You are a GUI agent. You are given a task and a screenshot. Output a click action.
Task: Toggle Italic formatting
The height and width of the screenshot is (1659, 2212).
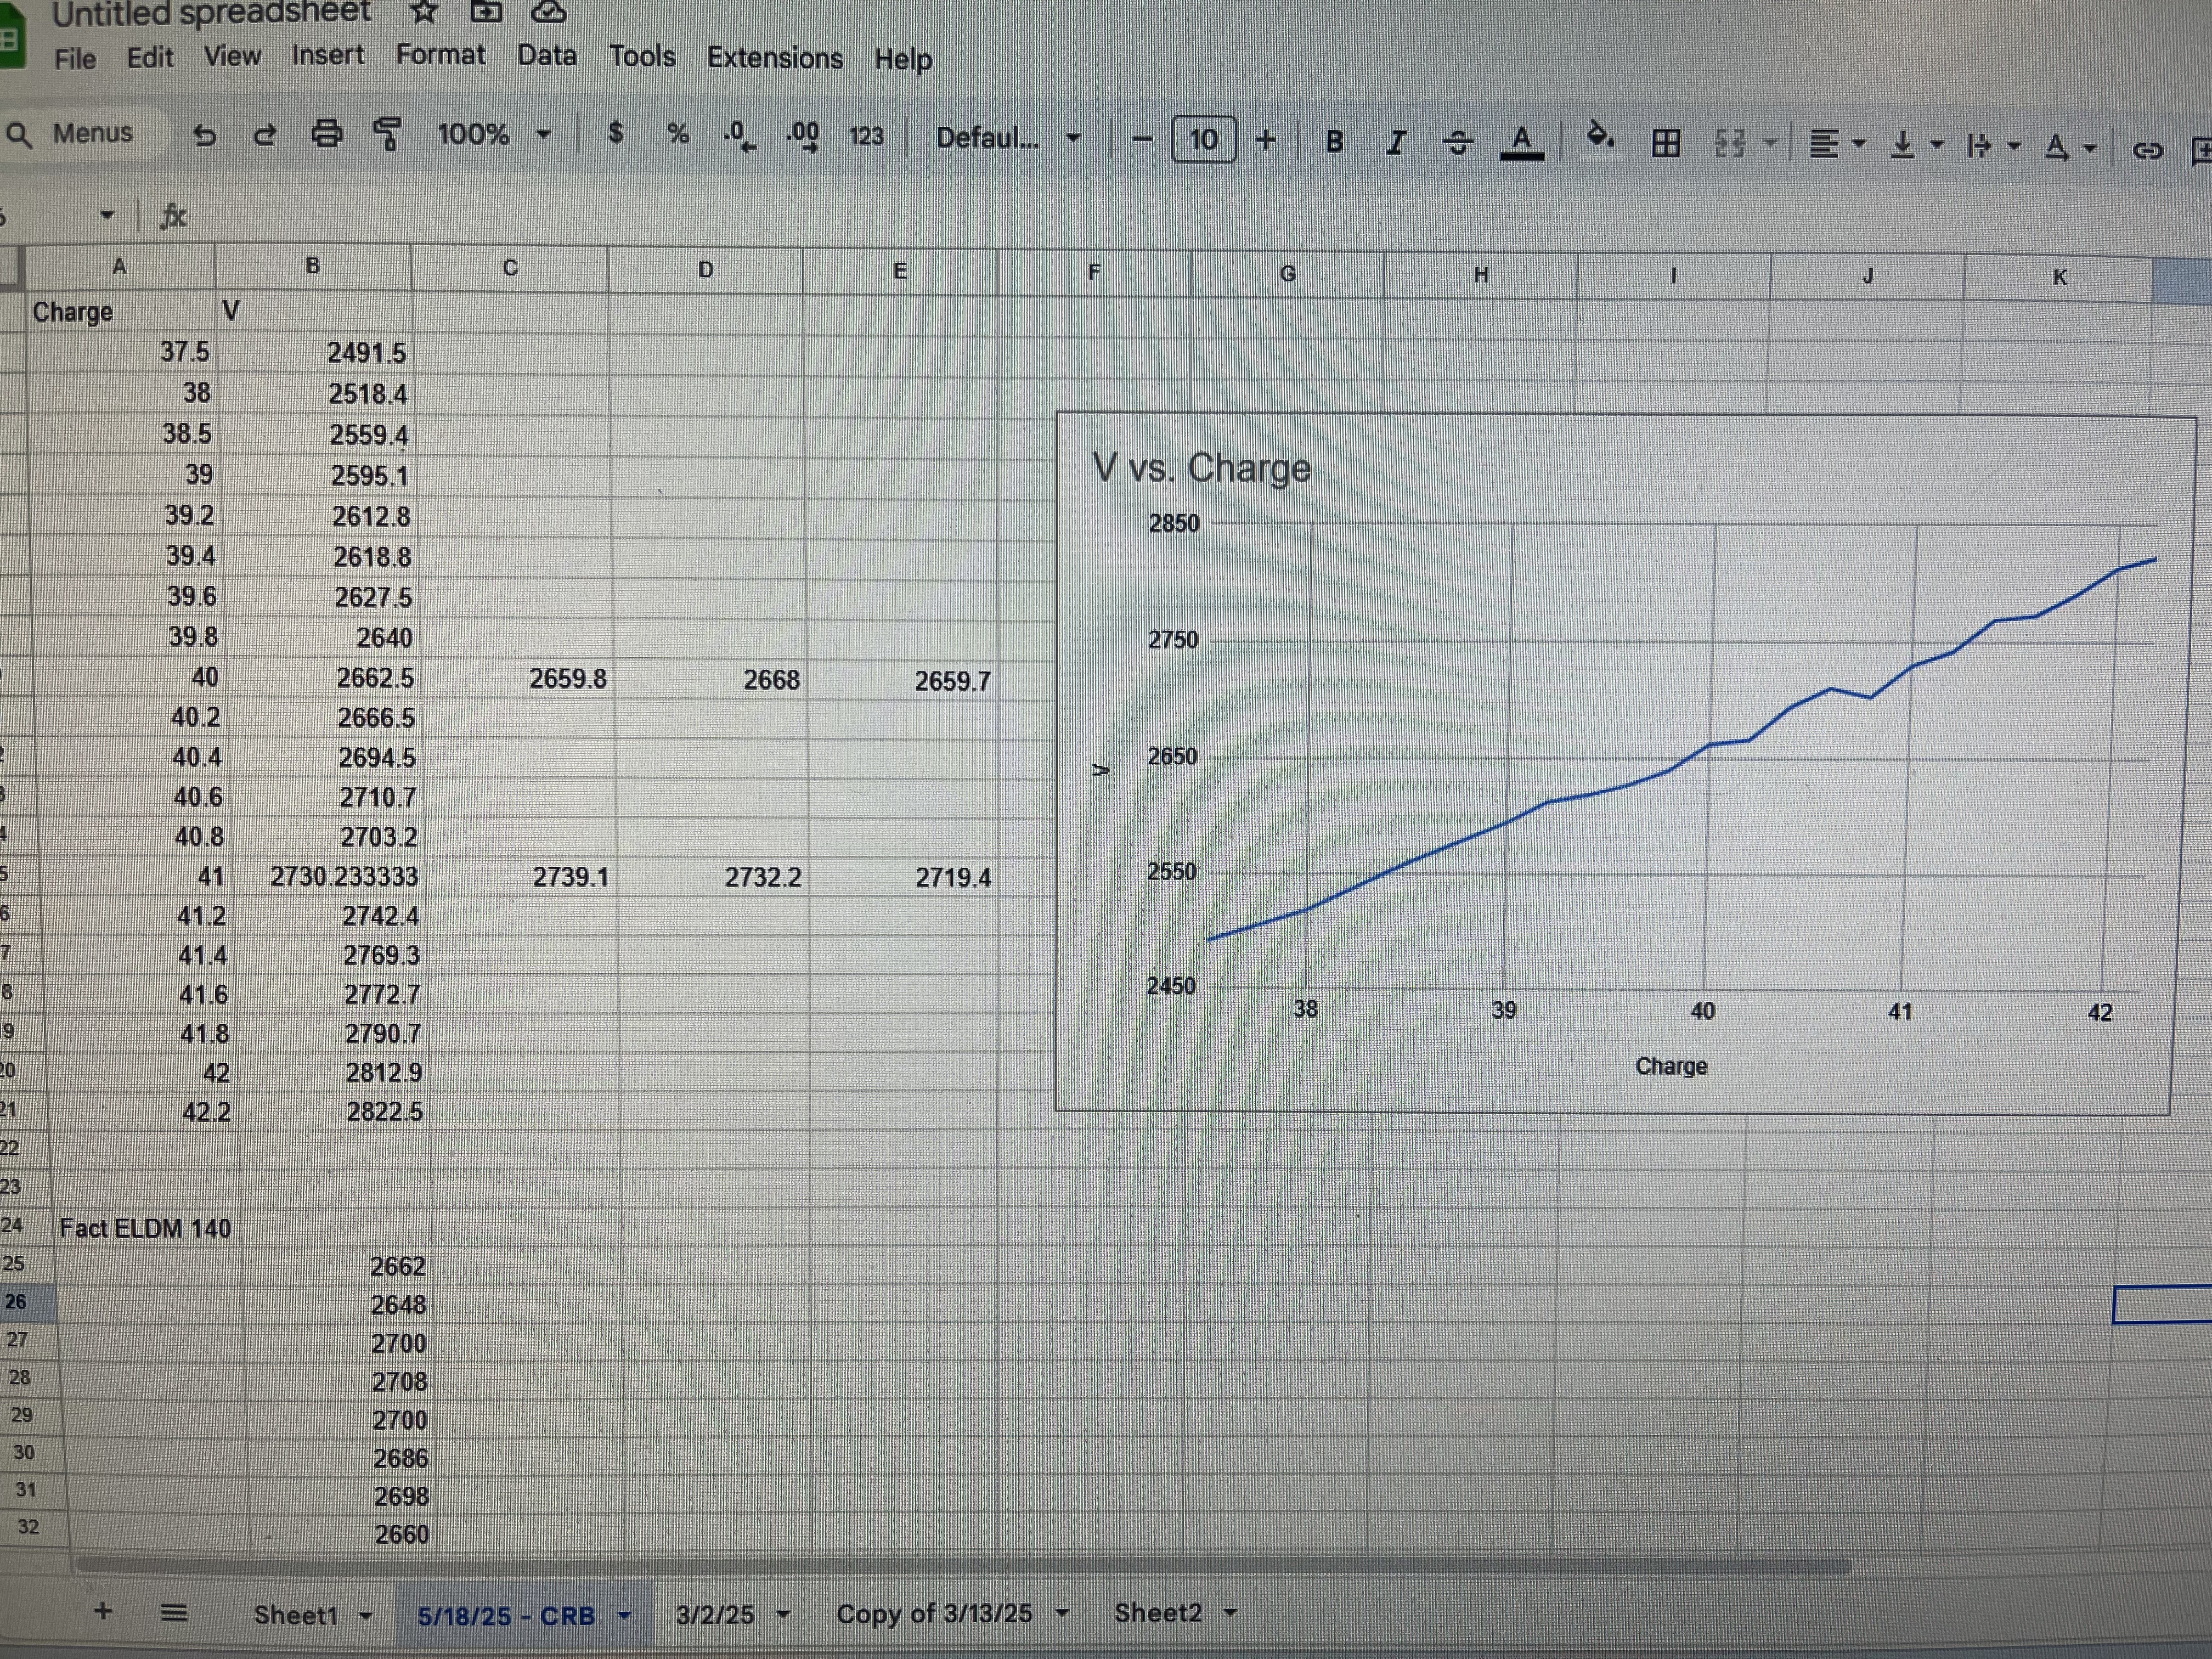click(x=1396, y=142)
